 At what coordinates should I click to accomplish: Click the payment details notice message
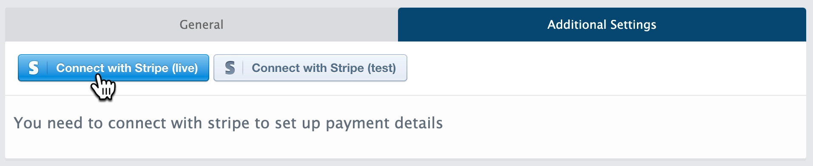[x=228, y=123]
